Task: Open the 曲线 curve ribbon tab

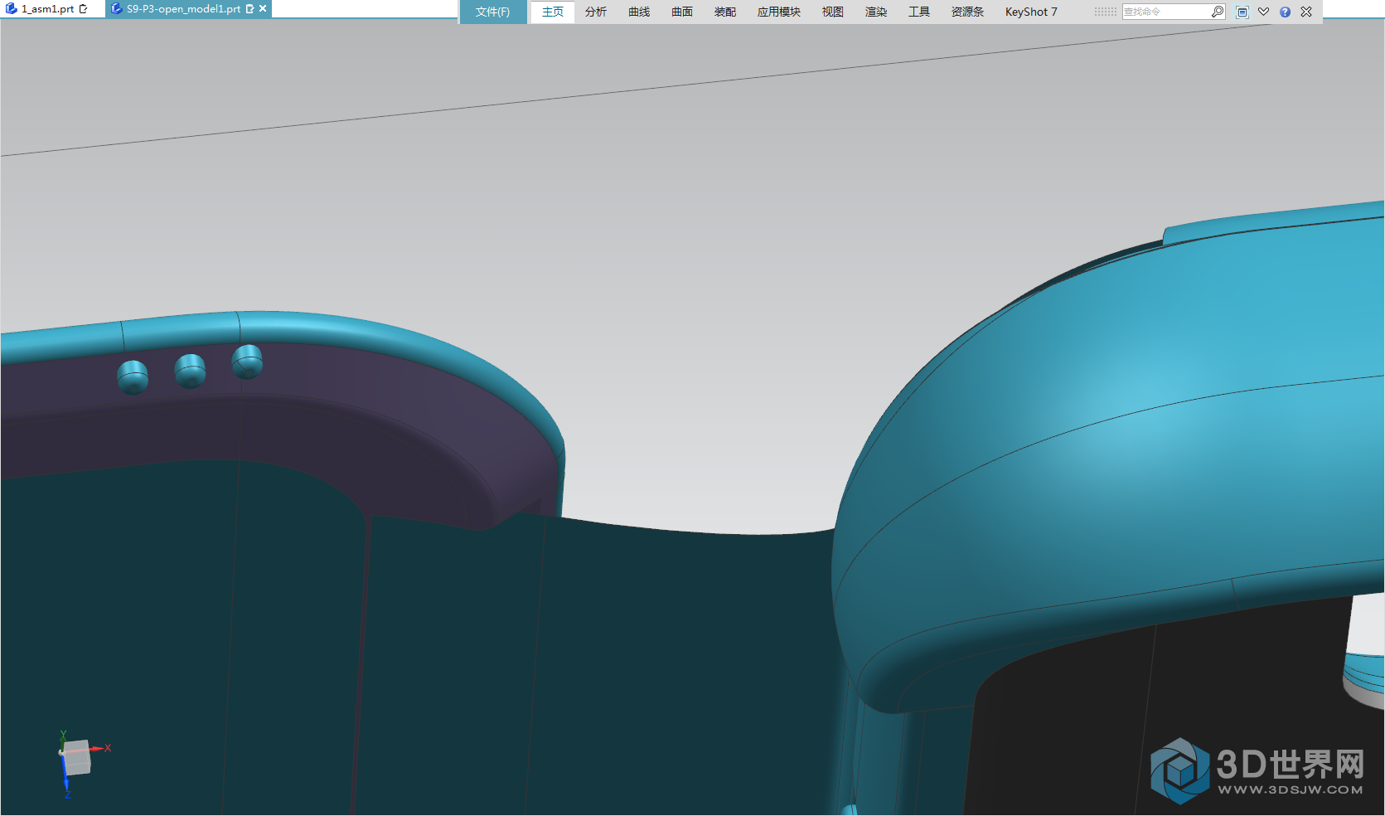Action: [639, 12]
